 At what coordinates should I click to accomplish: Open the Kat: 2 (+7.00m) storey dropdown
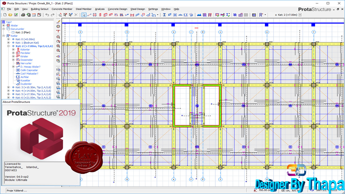300,15
